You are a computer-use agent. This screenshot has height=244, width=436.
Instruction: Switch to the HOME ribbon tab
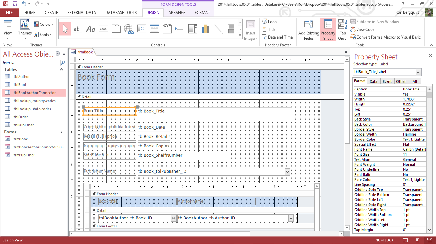click(x=30, y=13)
